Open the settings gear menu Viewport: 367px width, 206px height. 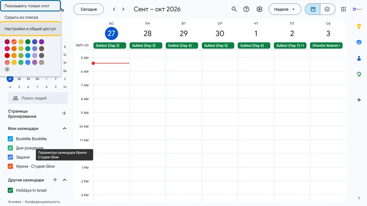tap(259, 9)
